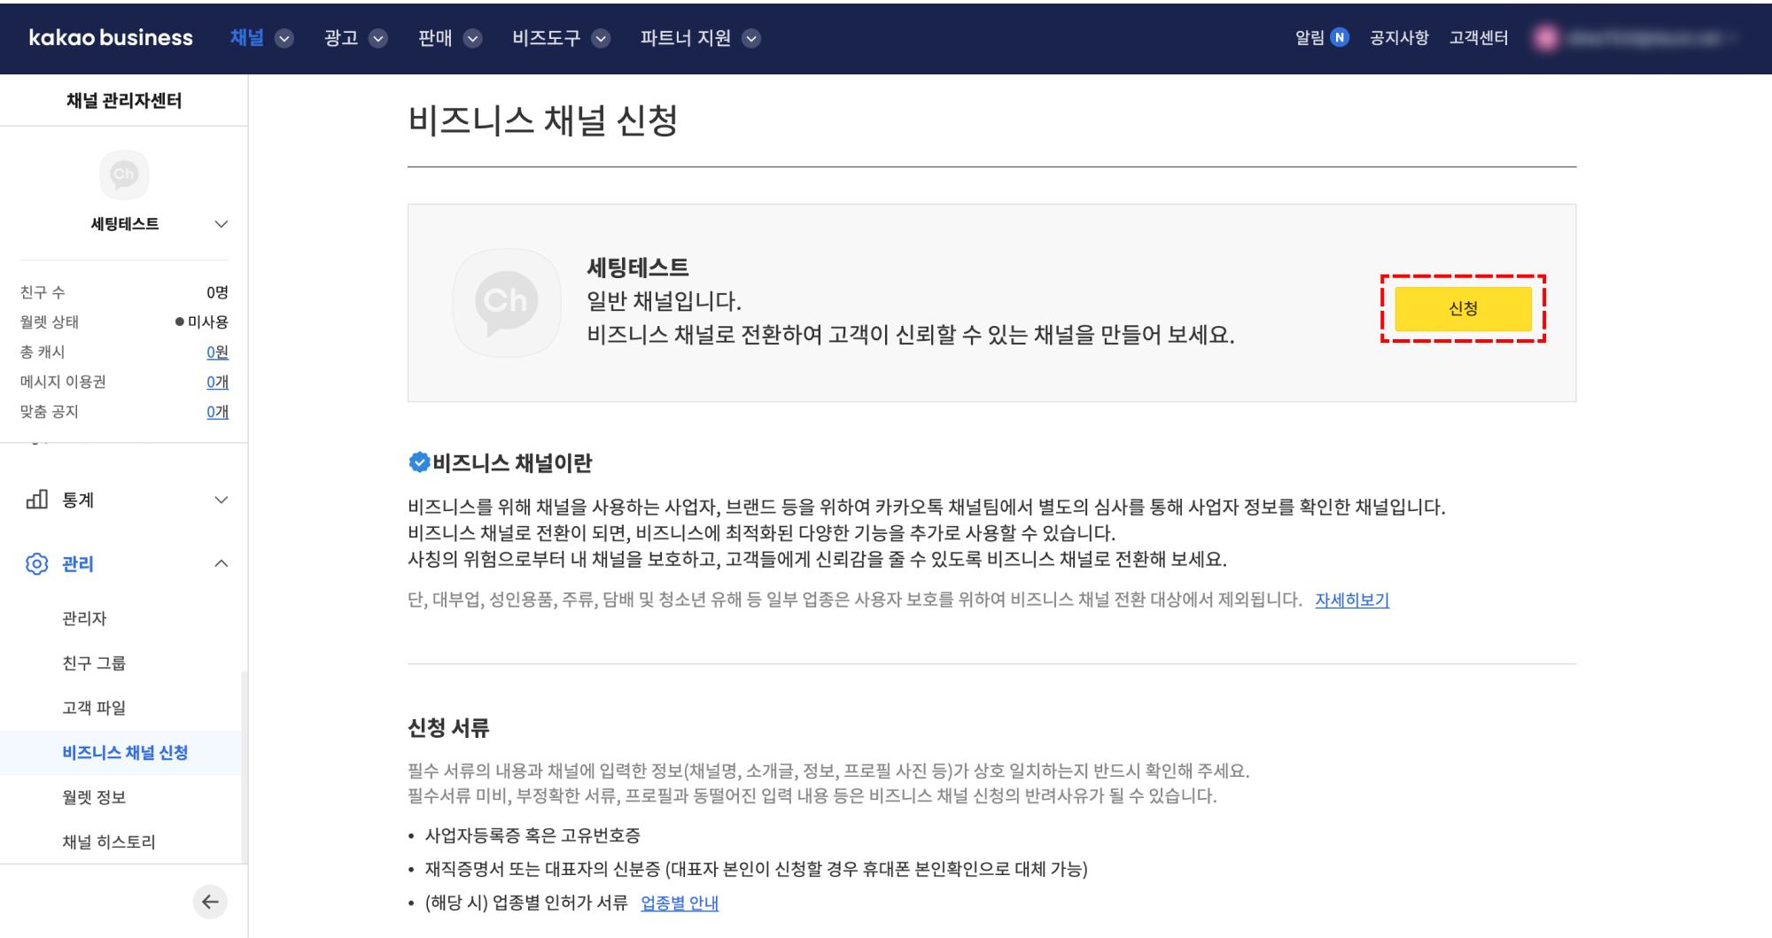The height and width of the screenshot is (938, 1772).
Task: Expand the 통계 section chevron
Action: pos(221,500)
